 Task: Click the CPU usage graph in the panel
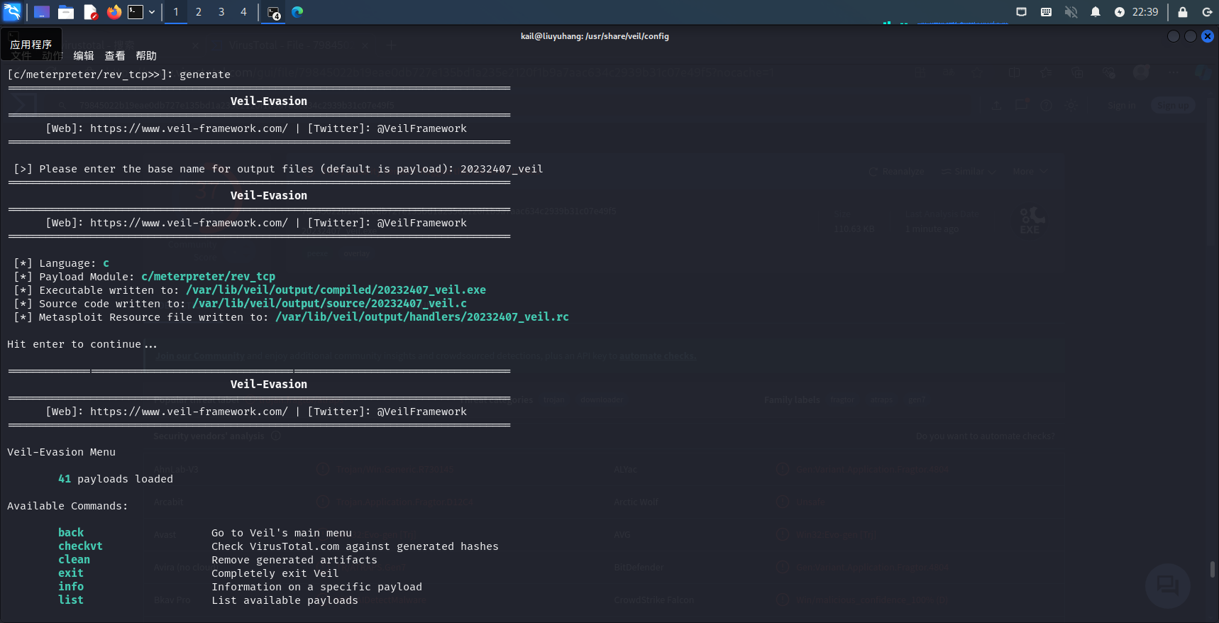pyautogui.click(x=944, y=22)
